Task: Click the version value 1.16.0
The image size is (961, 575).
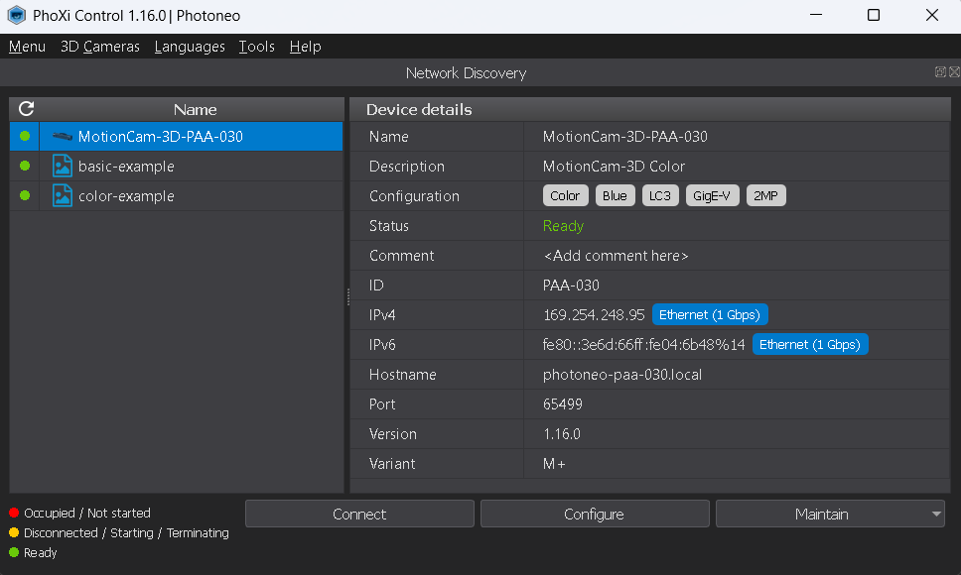Action: [x=561, y=434]
